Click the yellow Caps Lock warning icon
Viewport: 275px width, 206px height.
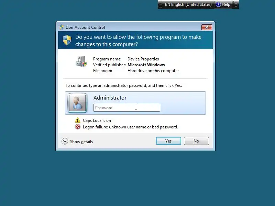78,120
